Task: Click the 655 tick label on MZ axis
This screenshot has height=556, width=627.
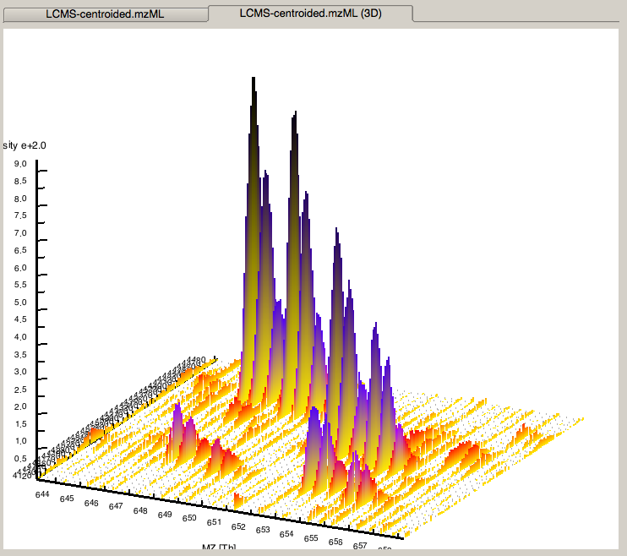Action: [x=311, y=538]
